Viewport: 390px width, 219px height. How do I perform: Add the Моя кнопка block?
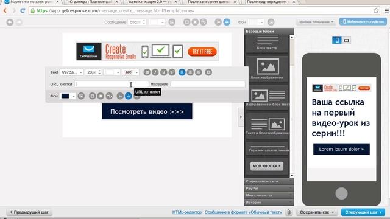tap(267, 166)
